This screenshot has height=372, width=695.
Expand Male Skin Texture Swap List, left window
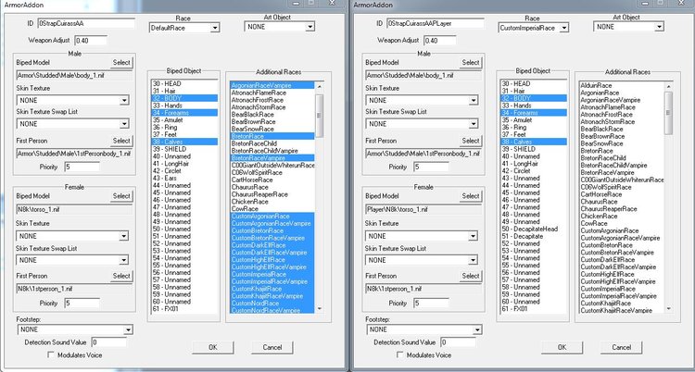coord(72,124)
